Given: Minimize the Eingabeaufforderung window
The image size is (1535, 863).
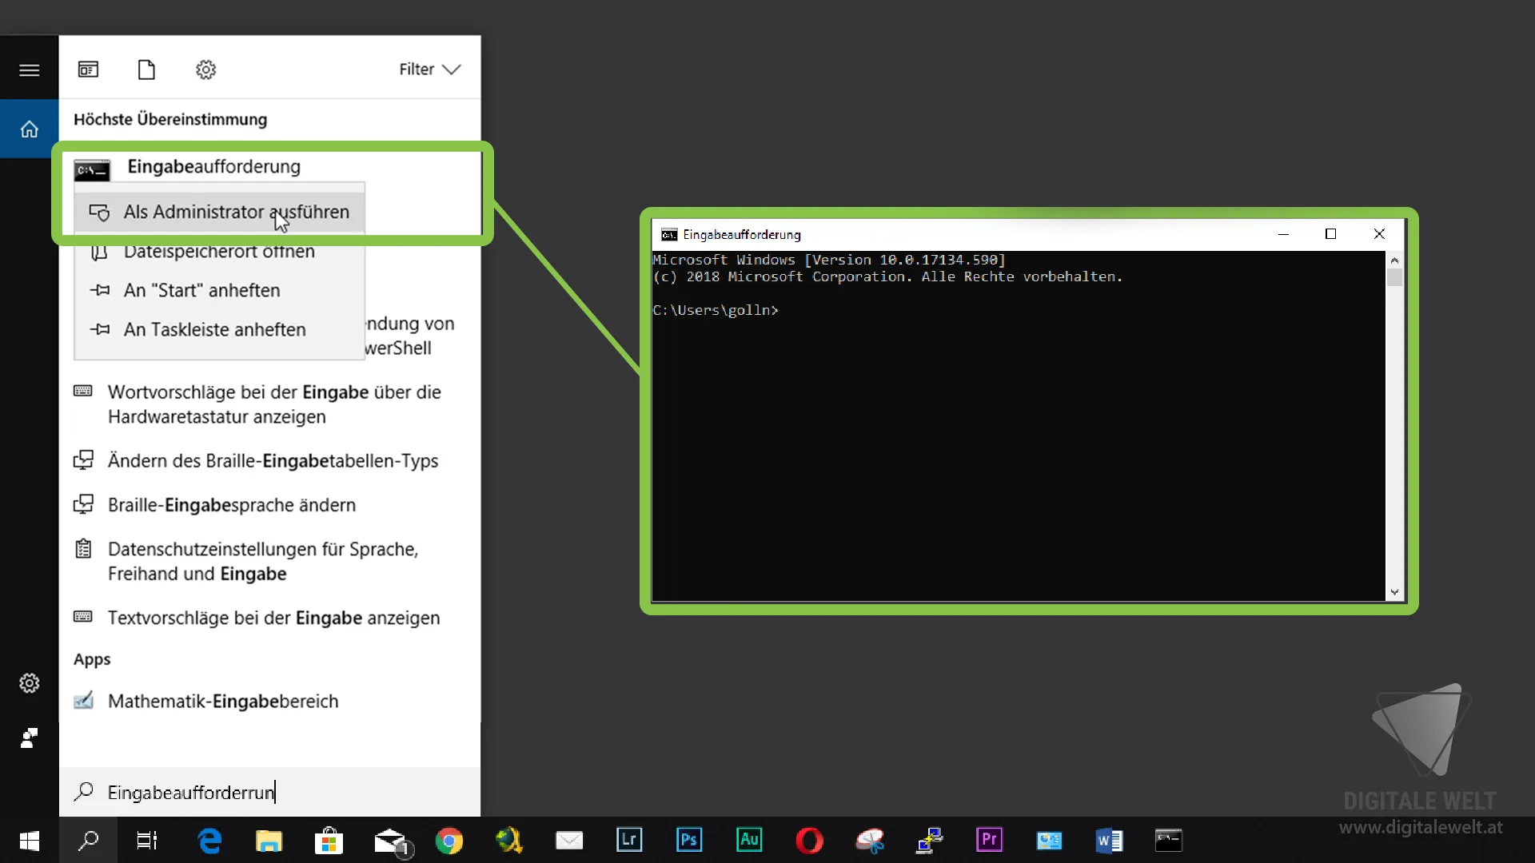Looking at the screenshot, I should click(x=1283, y=234).
